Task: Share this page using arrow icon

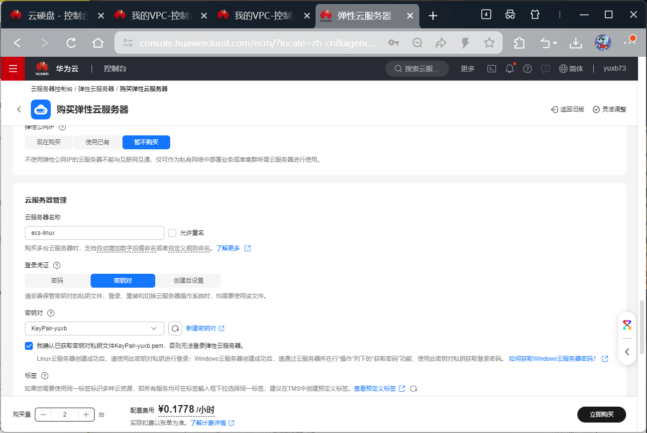Action: (441, 43)
